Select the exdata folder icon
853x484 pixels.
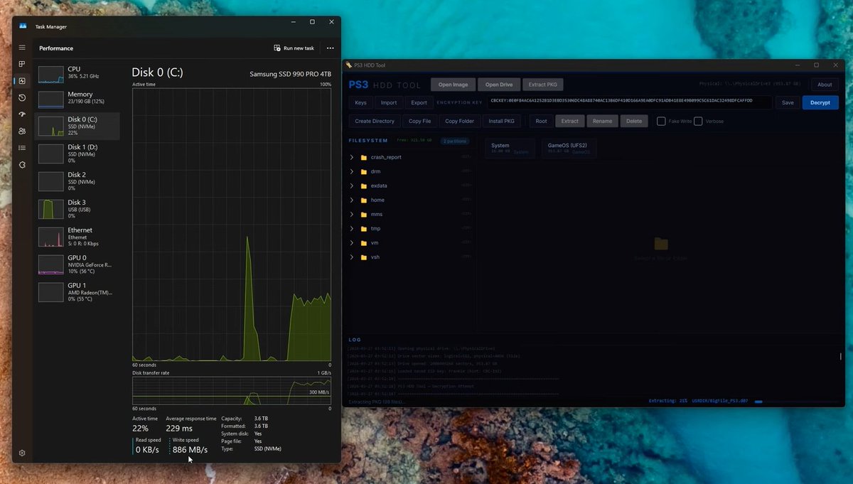click(364, 185)
